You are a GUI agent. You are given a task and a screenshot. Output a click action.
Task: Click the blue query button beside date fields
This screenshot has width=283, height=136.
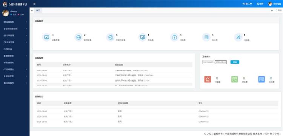235,62
